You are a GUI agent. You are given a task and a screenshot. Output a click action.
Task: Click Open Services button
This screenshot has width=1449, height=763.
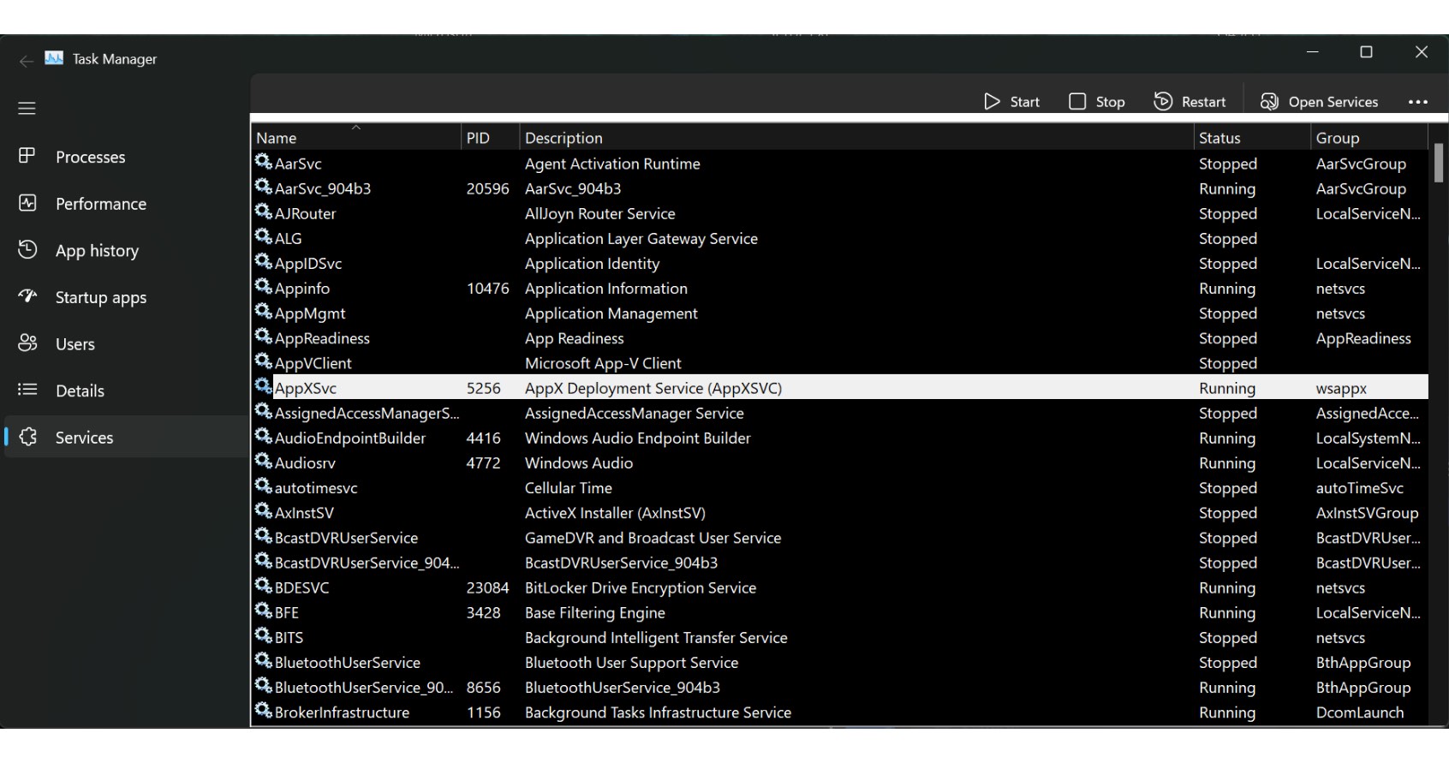coord(1320,102)
